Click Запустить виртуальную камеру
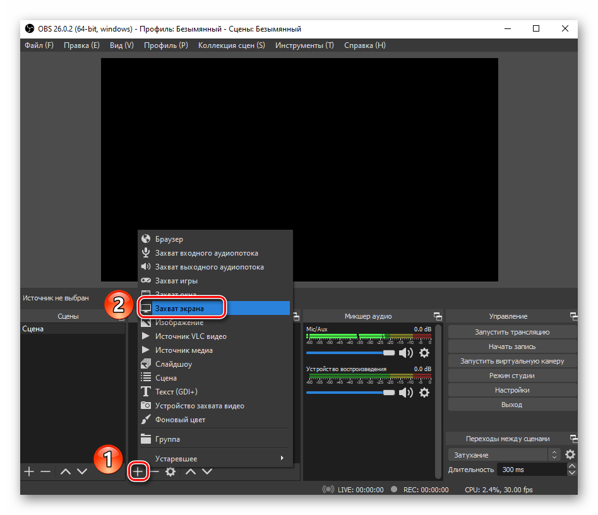 pos(512,361)
